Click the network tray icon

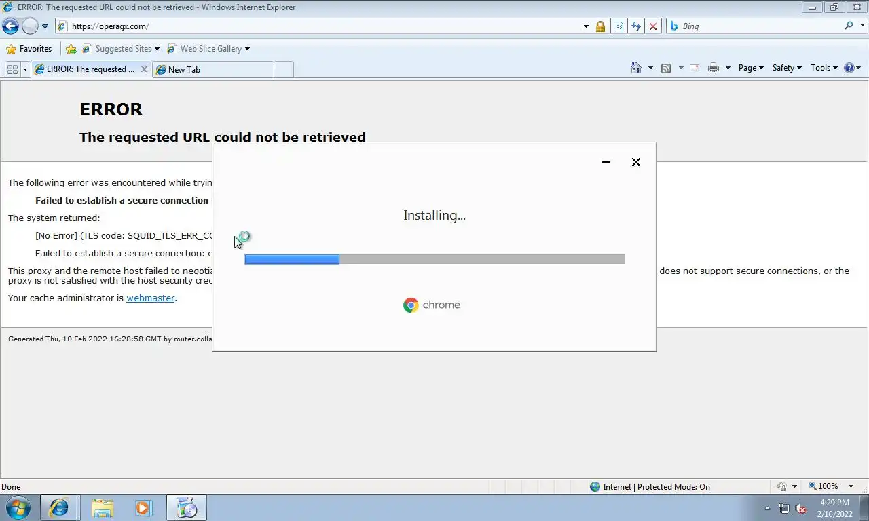(784, 508)
